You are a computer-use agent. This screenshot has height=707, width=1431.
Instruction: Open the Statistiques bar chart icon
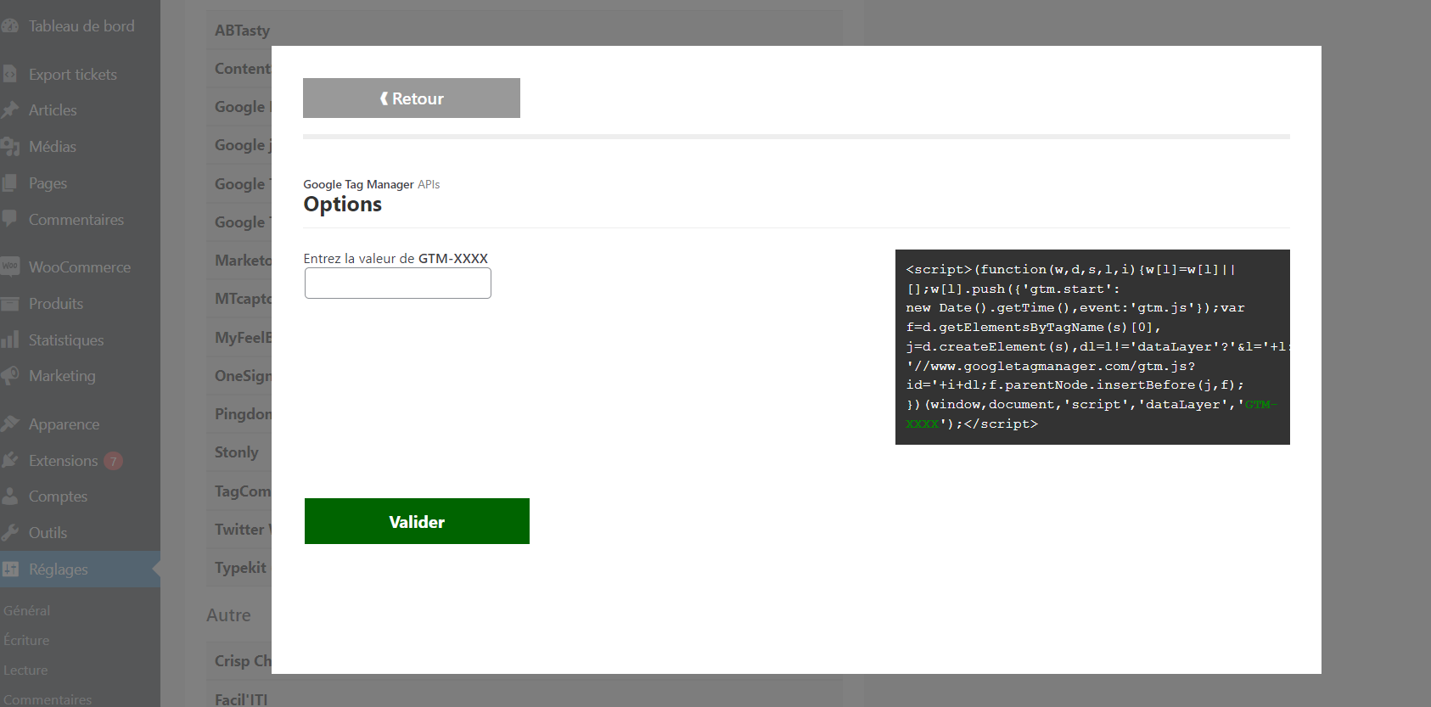10,340
